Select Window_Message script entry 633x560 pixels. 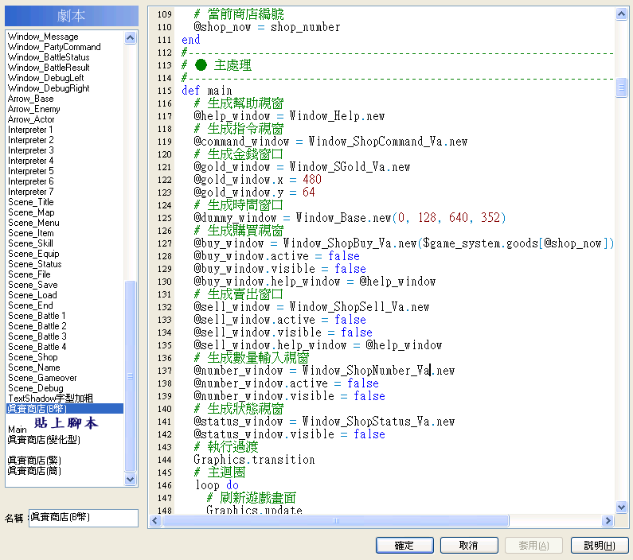(43, 37)
